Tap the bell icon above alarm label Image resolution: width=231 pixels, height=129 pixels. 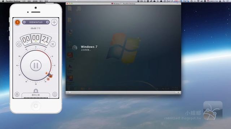pyautogui.click(x=36, y=91)
